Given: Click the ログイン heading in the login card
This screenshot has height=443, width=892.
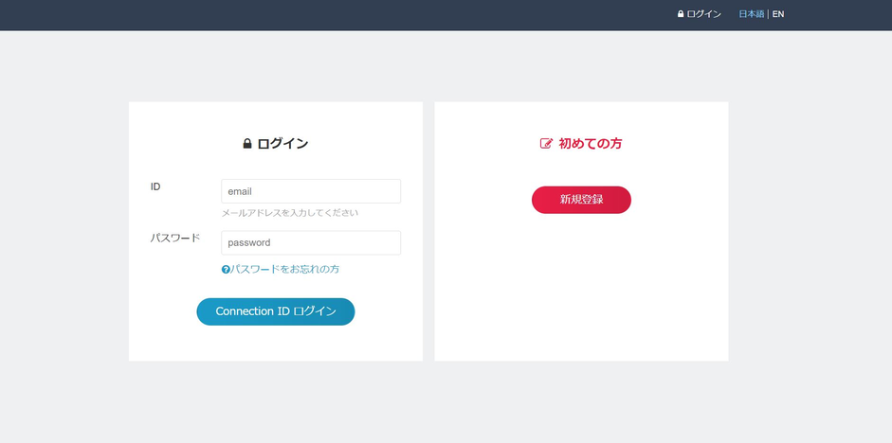Looking at the screenshot, I should [x=282, y=144].
